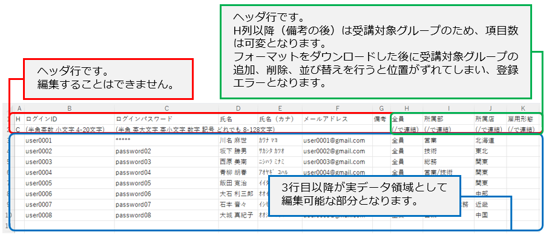546x235 pixels.
Task: Select column header J
Action: (x=490, y=108)
